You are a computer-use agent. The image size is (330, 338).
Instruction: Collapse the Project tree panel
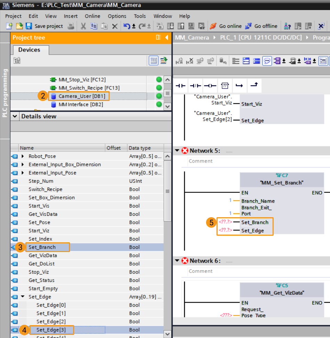tap(167, 37)
